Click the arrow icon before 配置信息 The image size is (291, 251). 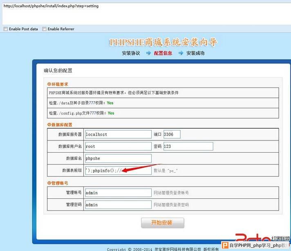click(x=148, y=53)
